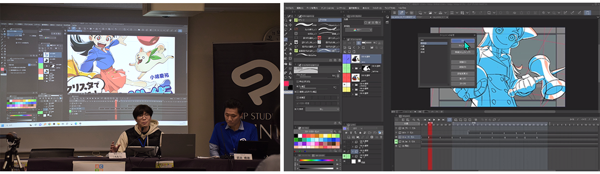Click the hue slider in color panel

click(x=317, y=160)
